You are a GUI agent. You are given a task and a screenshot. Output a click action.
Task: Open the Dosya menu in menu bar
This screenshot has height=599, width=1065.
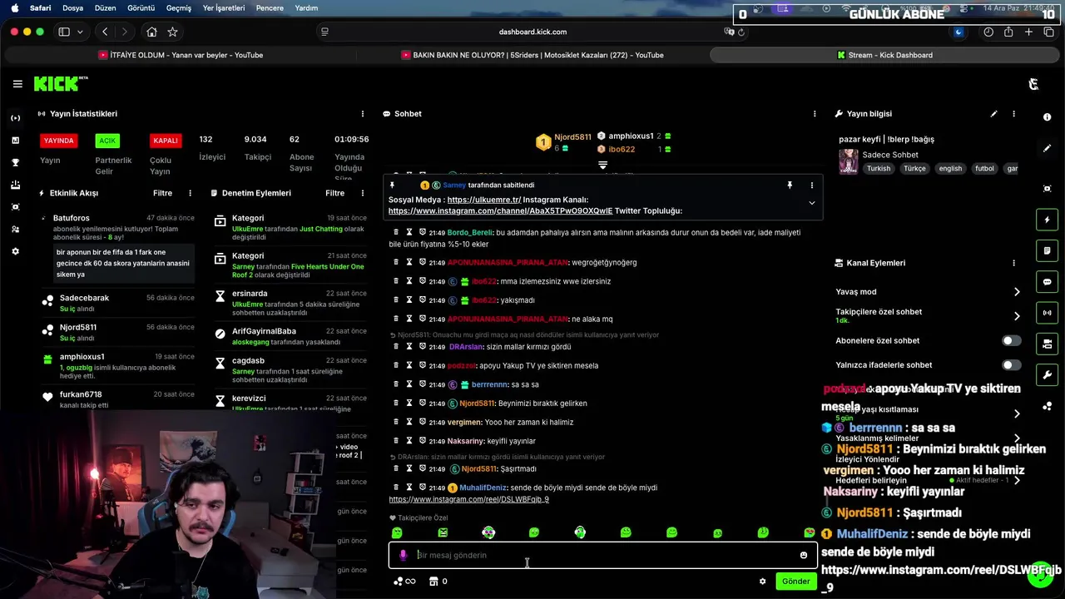(x=72, y=8)
